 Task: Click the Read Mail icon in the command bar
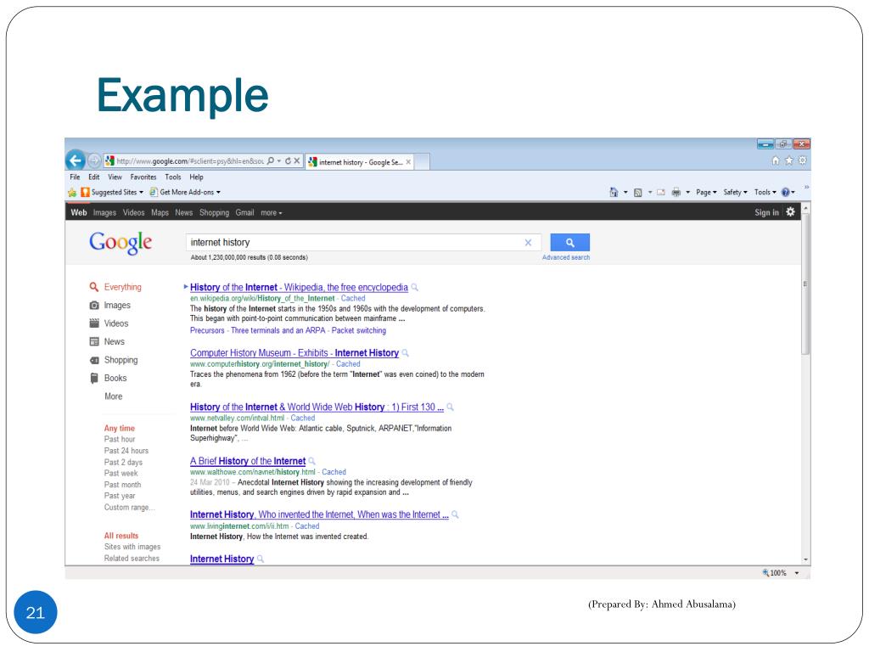pos(660,193)
